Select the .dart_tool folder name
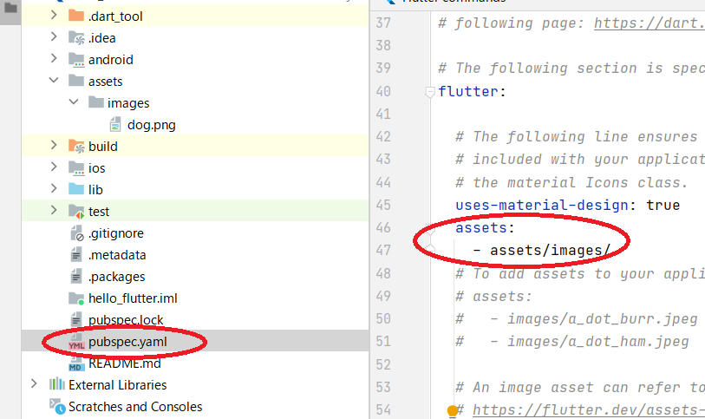705x419 pixels. [115, 16]
